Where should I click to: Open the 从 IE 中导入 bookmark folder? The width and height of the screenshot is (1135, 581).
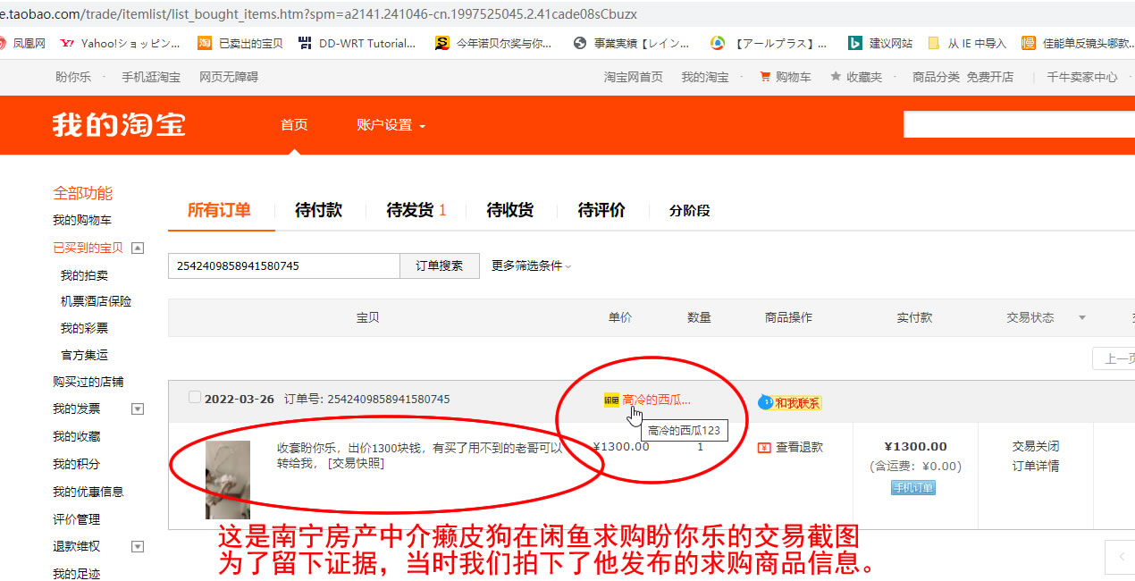(967, 43)
